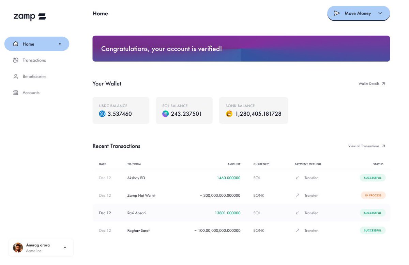This screenshot has height=265, width=409.
Task: Click the Accounts bank icon
Action: click(x=16, y=93)
